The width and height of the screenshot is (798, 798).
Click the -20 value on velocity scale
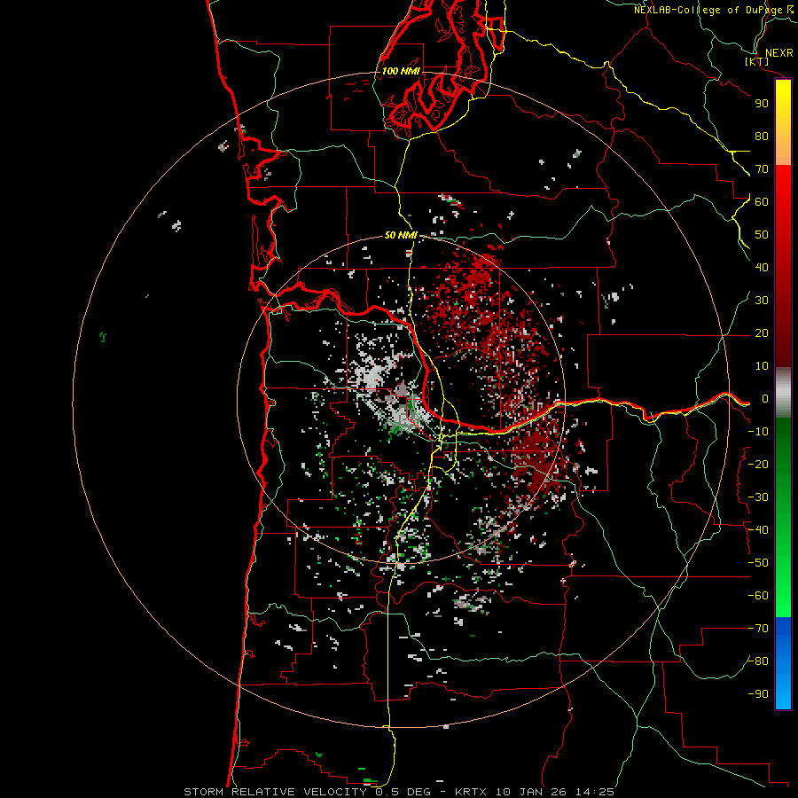pos(758,465)
